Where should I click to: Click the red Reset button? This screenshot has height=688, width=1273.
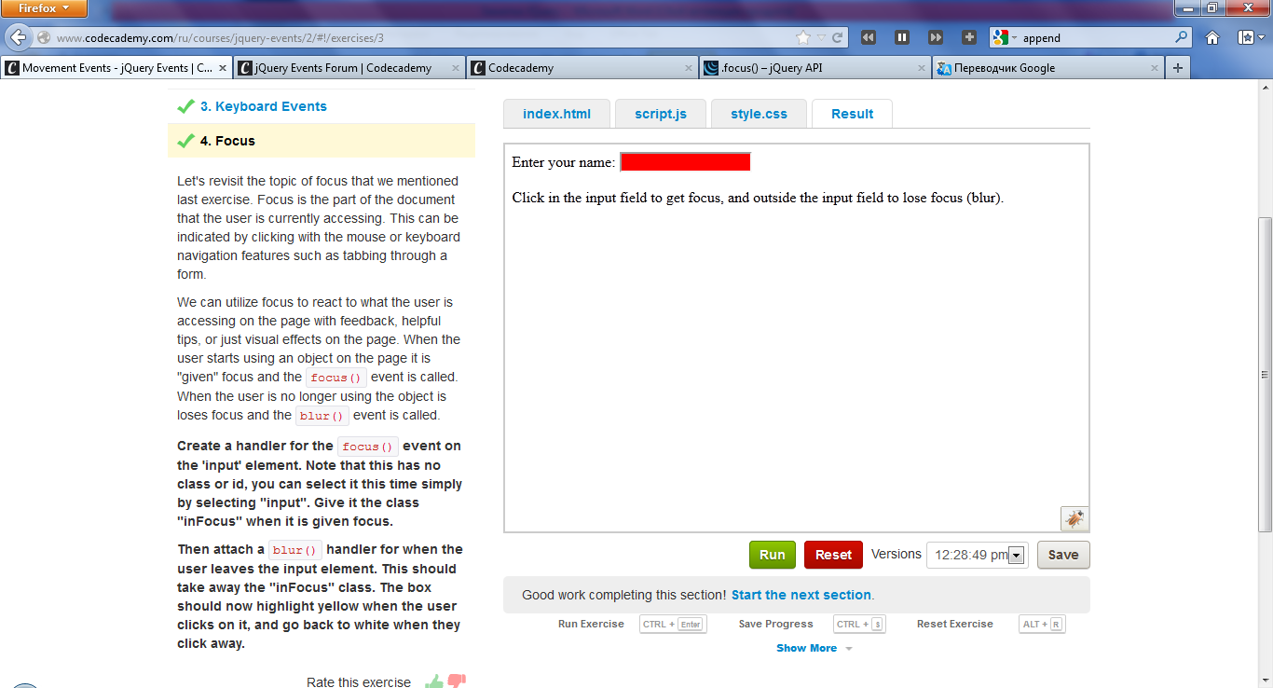833,555
